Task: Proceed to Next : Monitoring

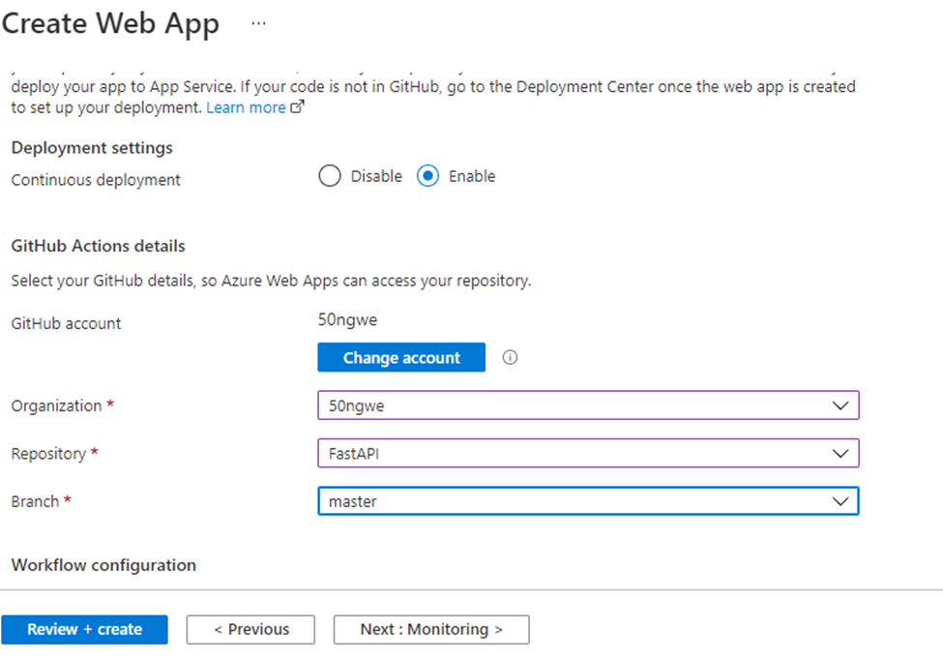Action: tap(431, 630)
